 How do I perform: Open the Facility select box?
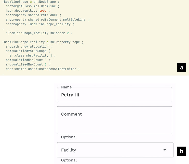click(x=115, y=150)
